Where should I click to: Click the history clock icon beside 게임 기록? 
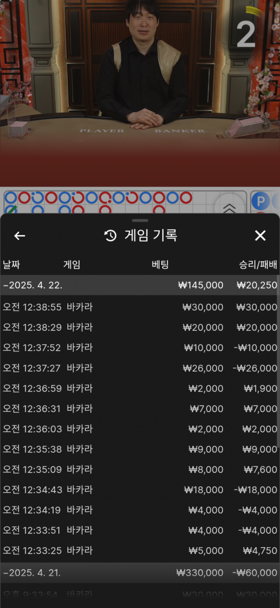coord(110,236)
